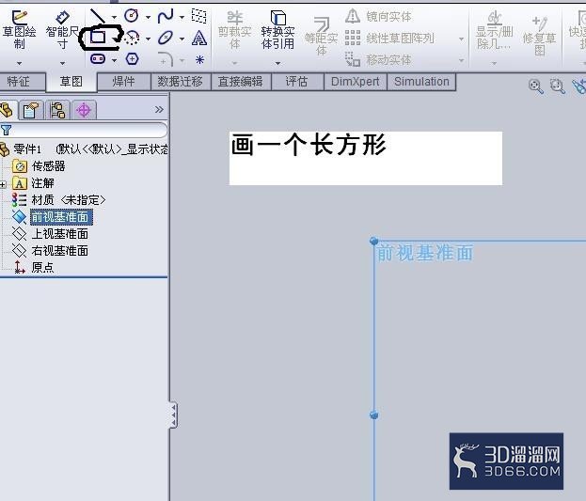The image size is (586, 501).
Task: Switch to the Simulation tab
Action: pyautogui.click(x=421, y=82)
